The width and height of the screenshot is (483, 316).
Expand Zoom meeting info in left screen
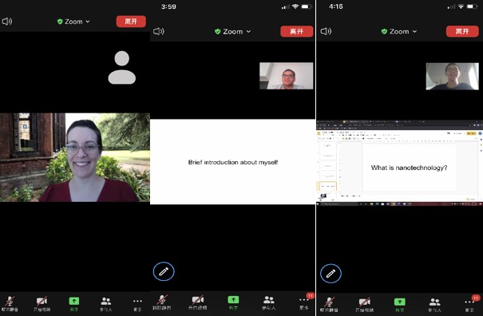click(x=73, y=22)
